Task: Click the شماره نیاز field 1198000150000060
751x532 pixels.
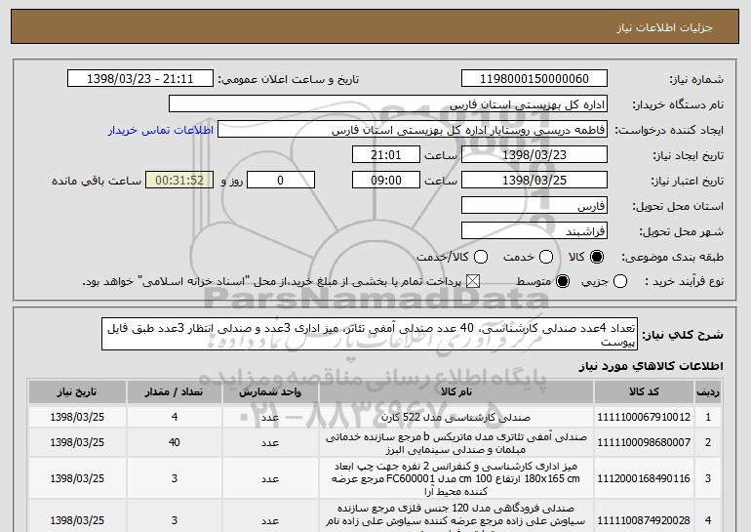Action: click(x=534, y=79)
